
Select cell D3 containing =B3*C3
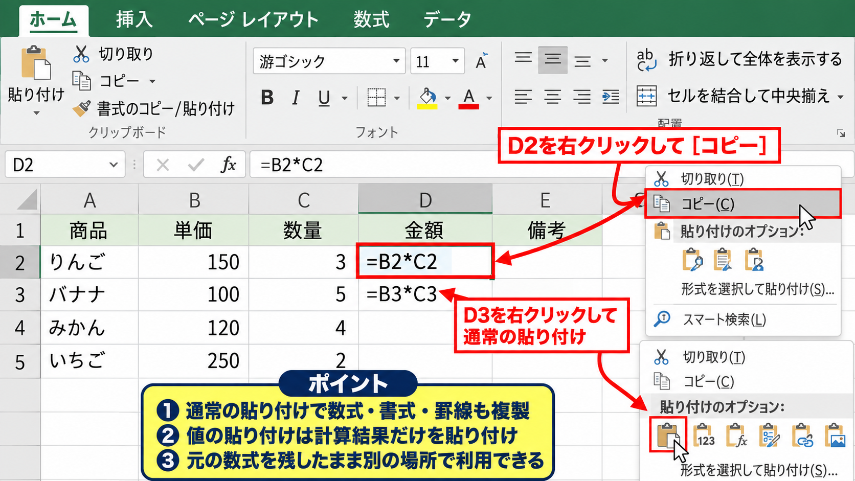pyautogui.click(x=425, y=294)
